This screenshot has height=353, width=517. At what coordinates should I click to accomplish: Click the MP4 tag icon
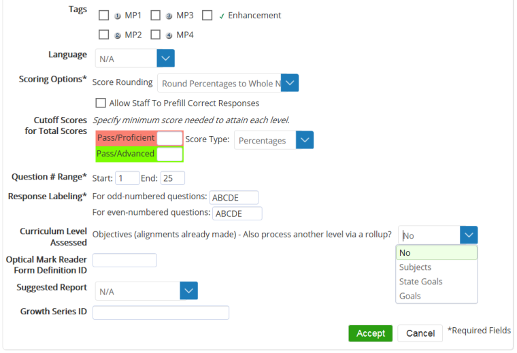point(169,35)
